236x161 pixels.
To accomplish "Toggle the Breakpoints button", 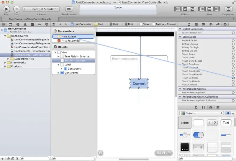I will pos(69,9).
